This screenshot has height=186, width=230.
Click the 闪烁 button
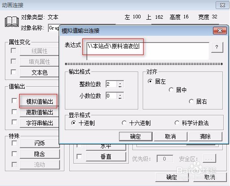coord(40,143)
